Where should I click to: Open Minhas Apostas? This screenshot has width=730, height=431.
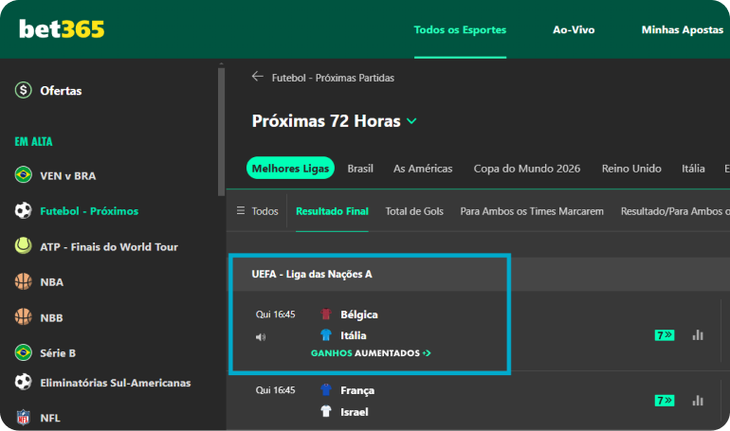tap(682, 29)
